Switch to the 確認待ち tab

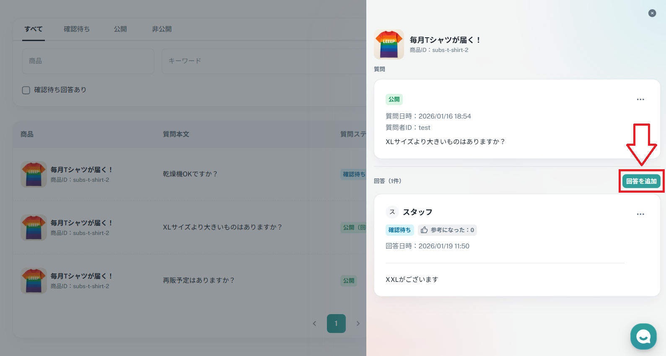(76, 29)
